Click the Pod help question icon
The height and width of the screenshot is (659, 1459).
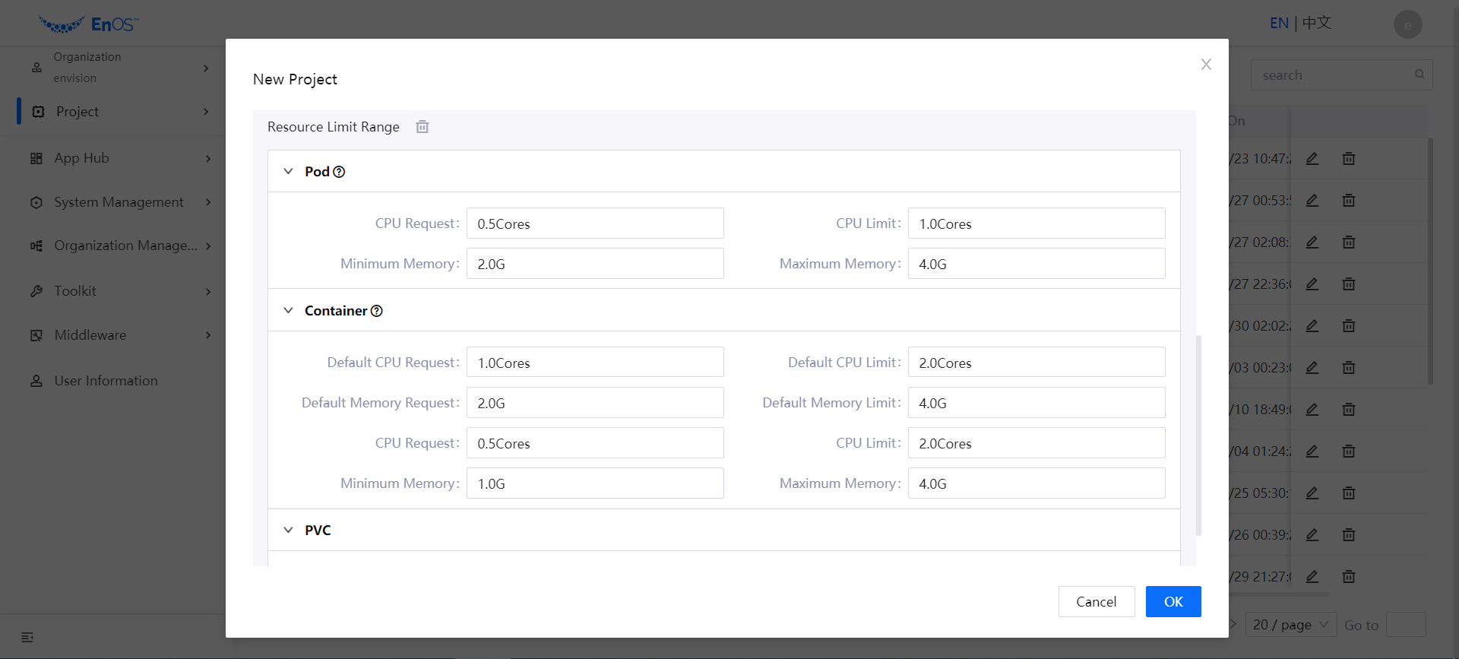click(x=339, y=172)
